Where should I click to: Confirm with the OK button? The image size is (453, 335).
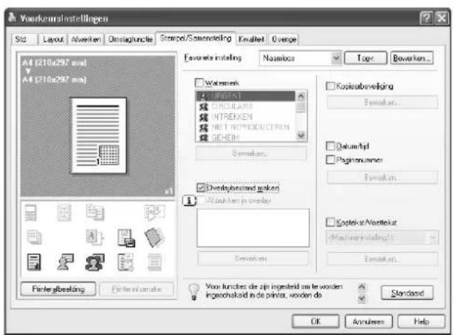315,321
